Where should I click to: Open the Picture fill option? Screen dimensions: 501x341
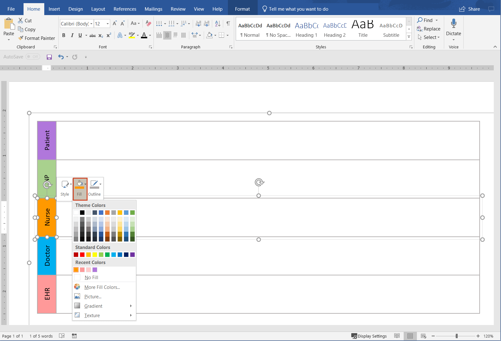93,296
